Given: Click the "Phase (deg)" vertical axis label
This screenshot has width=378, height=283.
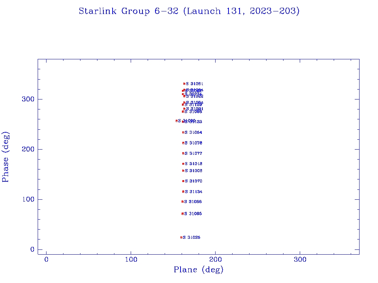Looking at the screenshot, I should pos(5,157).
